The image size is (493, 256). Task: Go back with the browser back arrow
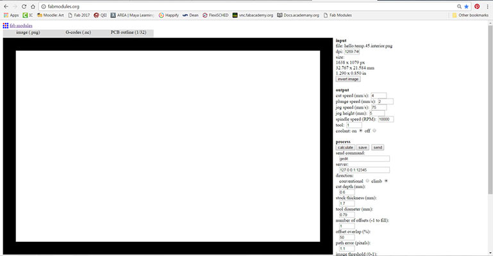6,6
